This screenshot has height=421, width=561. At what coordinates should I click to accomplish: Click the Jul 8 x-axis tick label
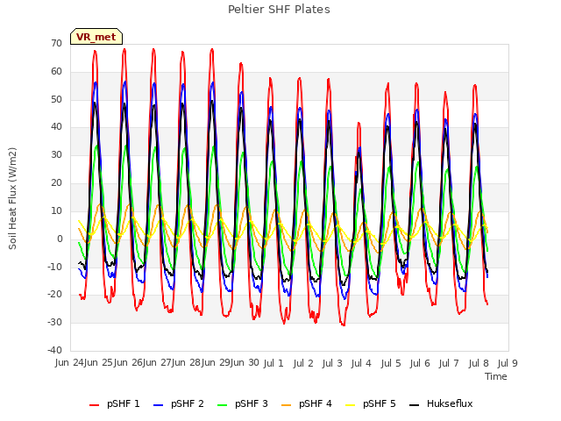[479, 363]
